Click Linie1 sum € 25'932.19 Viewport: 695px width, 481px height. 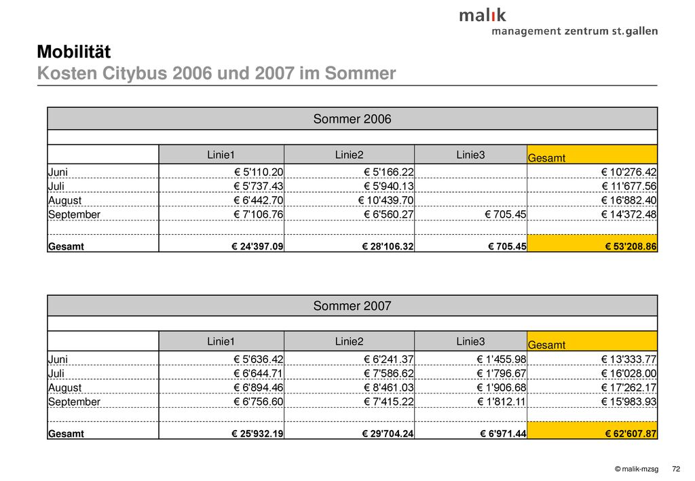(257, 434)
